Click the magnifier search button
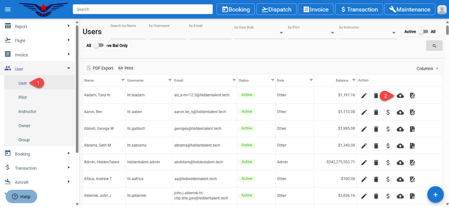The width and height of the screenshot is (449, 207). pyautogui.click(x=434, y=46)
